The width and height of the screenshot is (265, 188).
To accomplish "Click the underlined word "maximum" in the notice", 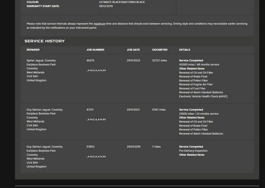I will coord(100,24).
